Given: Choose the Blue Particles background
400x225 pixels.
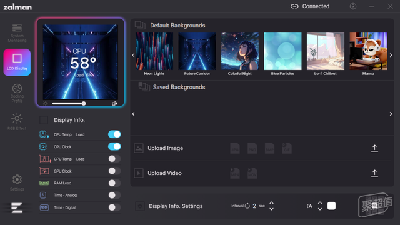Looking at the screenshot, I should pyautogui.click(x=282, y=51).
